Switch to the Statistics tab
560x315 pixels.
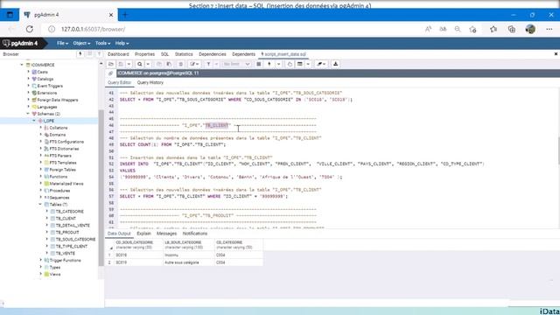184,54
